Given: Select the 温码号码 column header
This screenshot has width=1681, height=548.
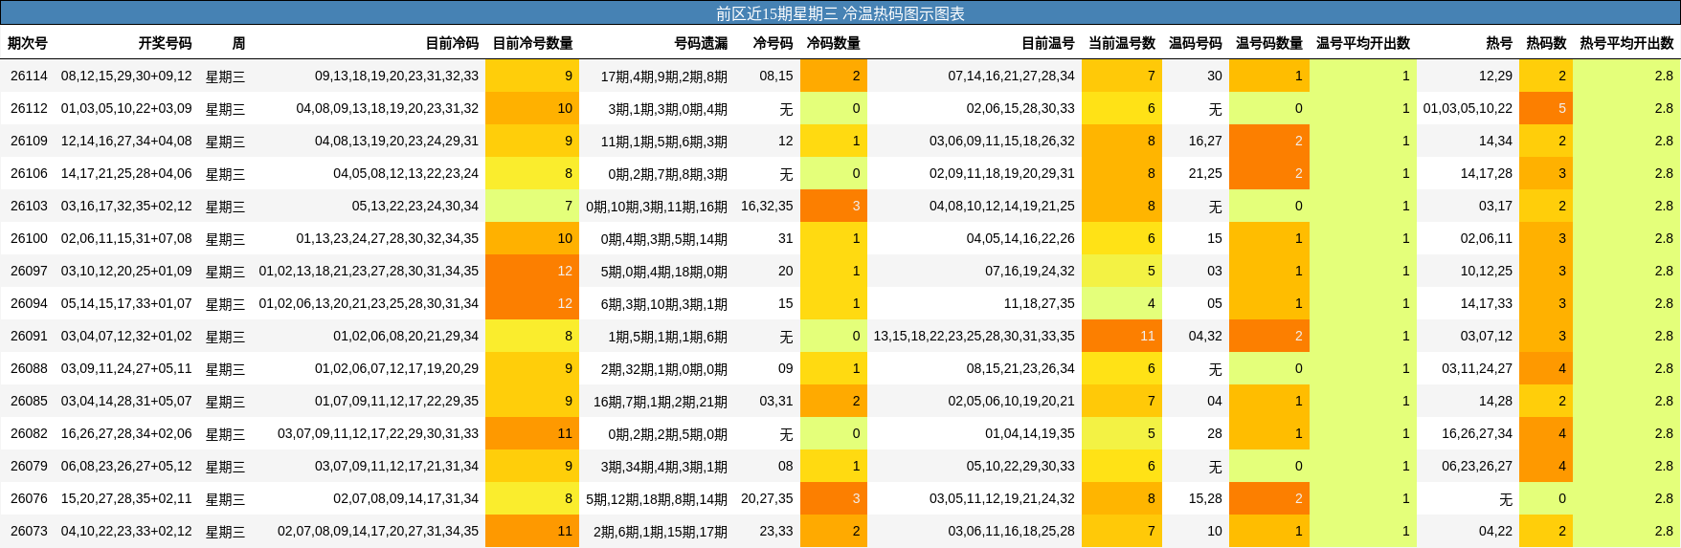Looking at the screenshot, I should [1196, 43].
